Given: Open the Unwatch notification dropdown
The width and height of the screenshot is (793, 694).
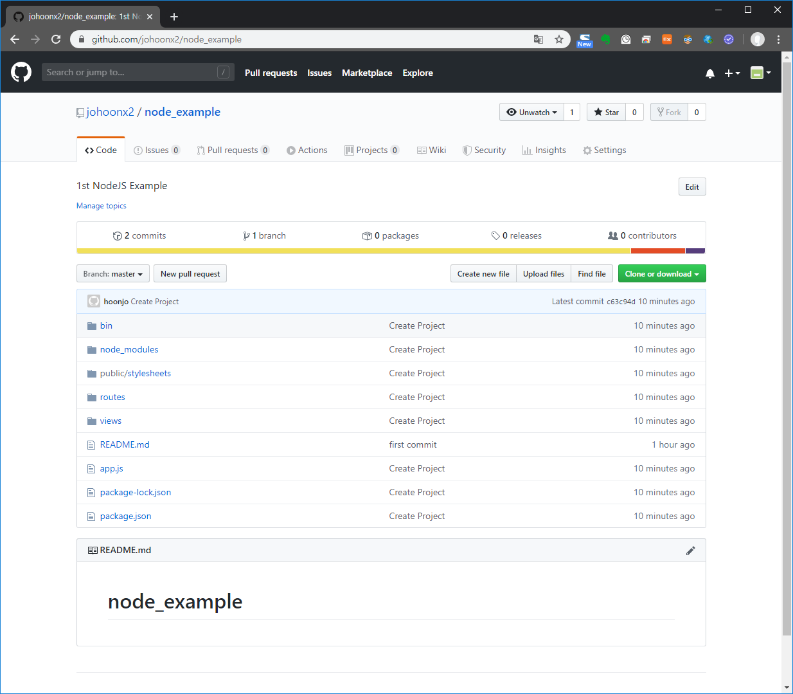Looking at the screenshot, I should tap(531, 111).
